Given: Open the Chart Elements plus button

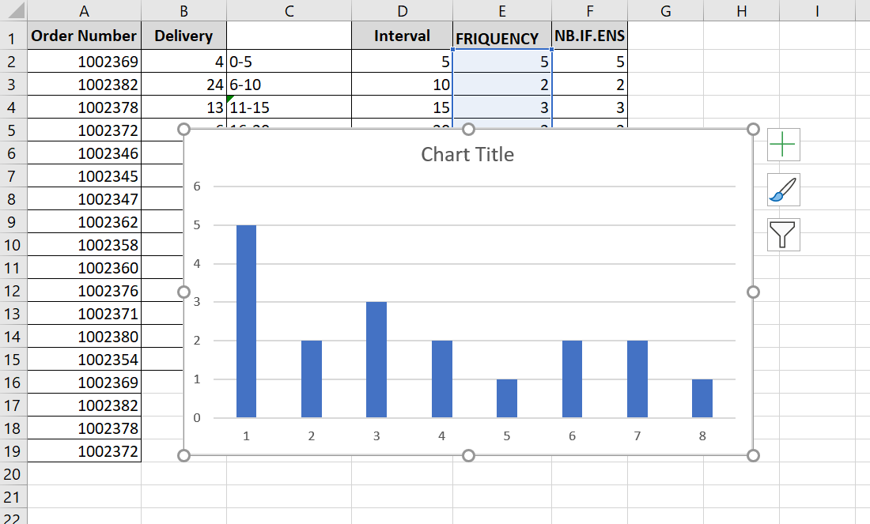Looking at the screenshot, I should 784,145.
